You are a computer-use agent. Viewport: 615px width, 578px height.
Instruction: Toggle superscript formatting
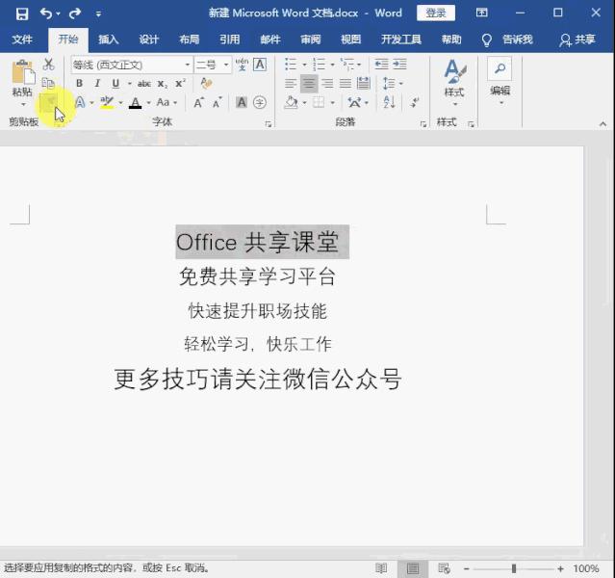[x=180, y=83]
